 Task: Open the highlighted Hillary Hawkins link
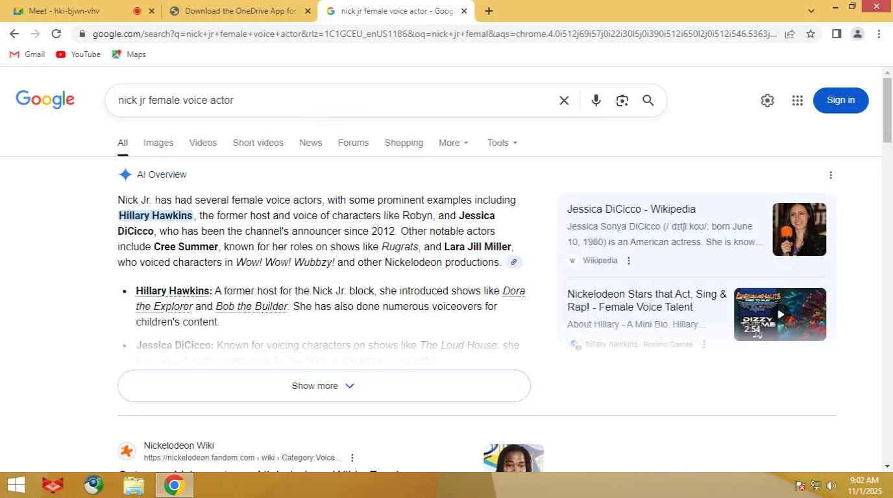point(156,215)
